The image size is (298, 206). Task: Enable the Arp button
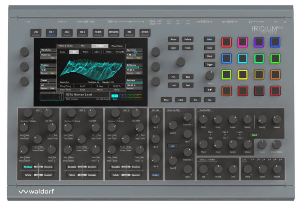click(195, 100)
